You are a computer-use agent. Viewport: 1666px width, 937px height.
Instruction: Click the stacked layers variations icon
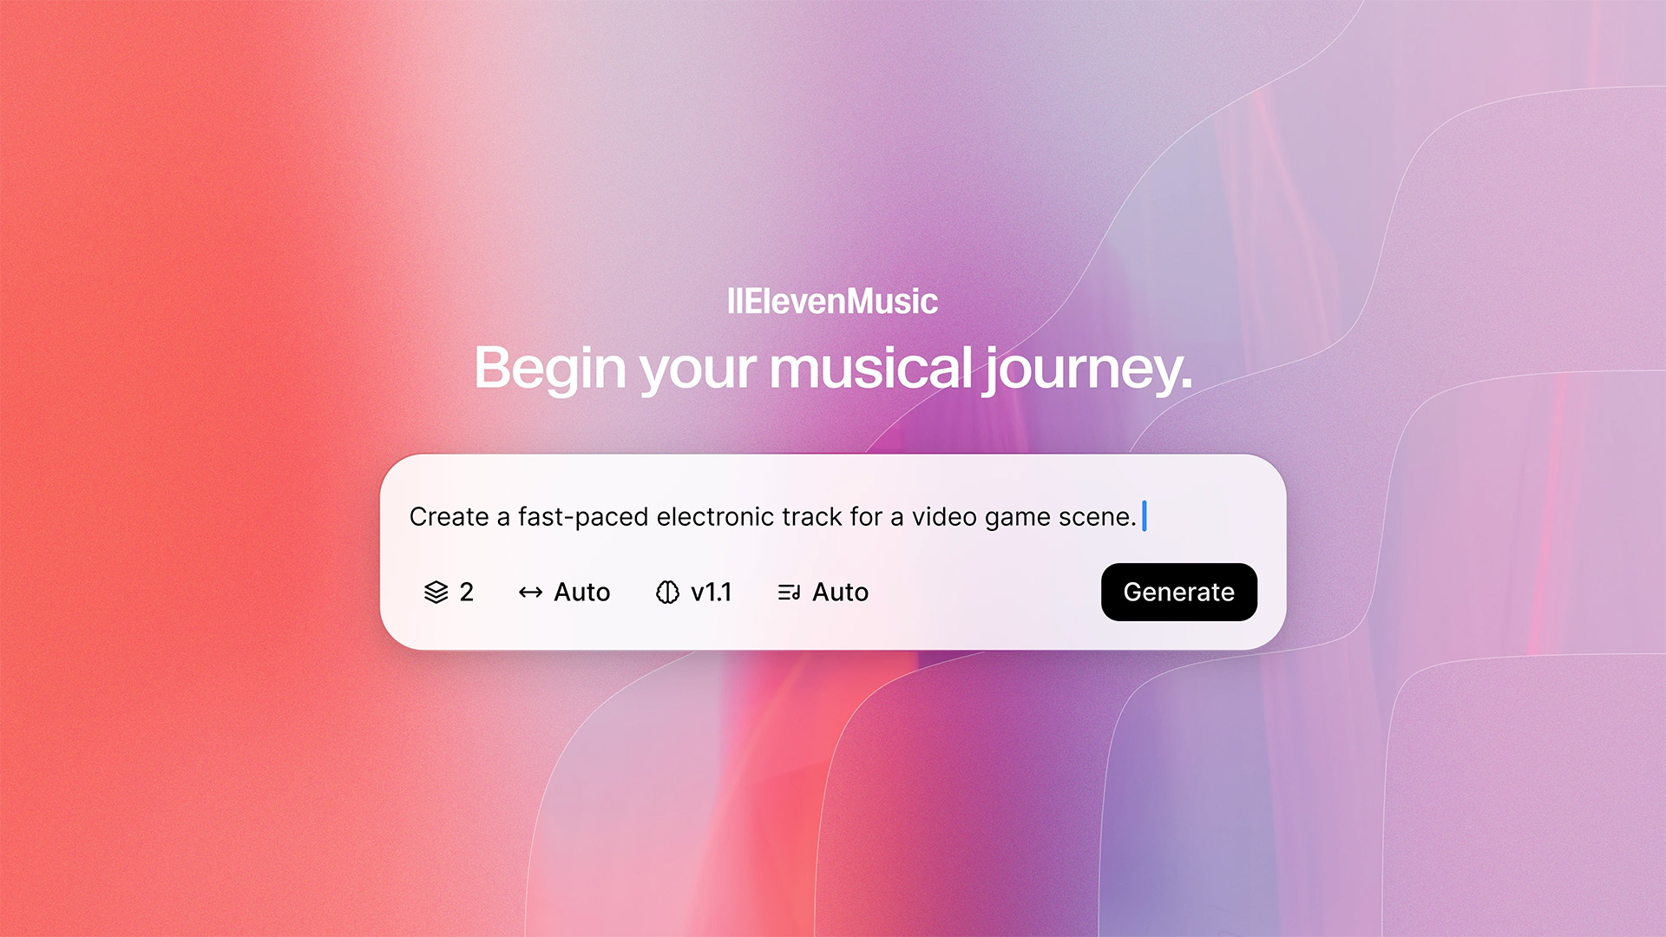pyautogui.click(x=436, y=592)
